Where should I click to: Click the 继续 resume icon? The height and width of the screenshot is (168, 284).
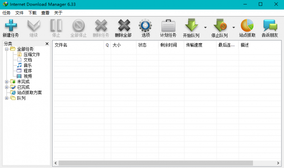(x=34, y=25)
